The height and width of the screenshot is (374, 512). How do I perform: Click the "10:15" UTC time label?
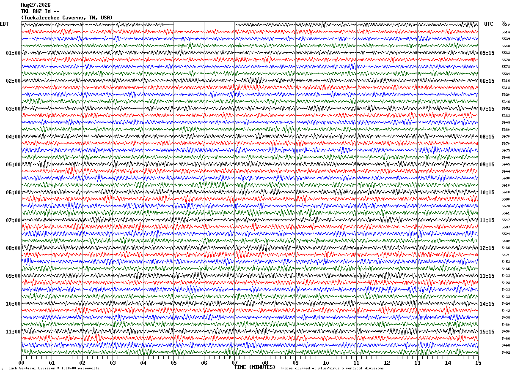[x=487, y=192]
